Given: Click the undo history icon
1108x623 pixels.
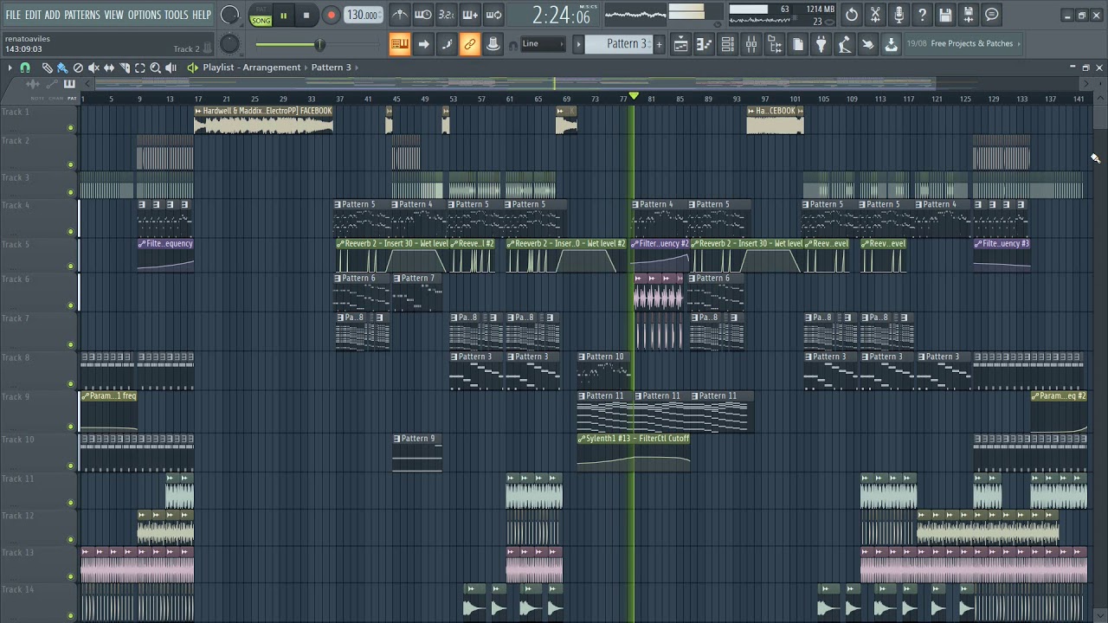Looking at the screenshot, I should click(852, 14).
